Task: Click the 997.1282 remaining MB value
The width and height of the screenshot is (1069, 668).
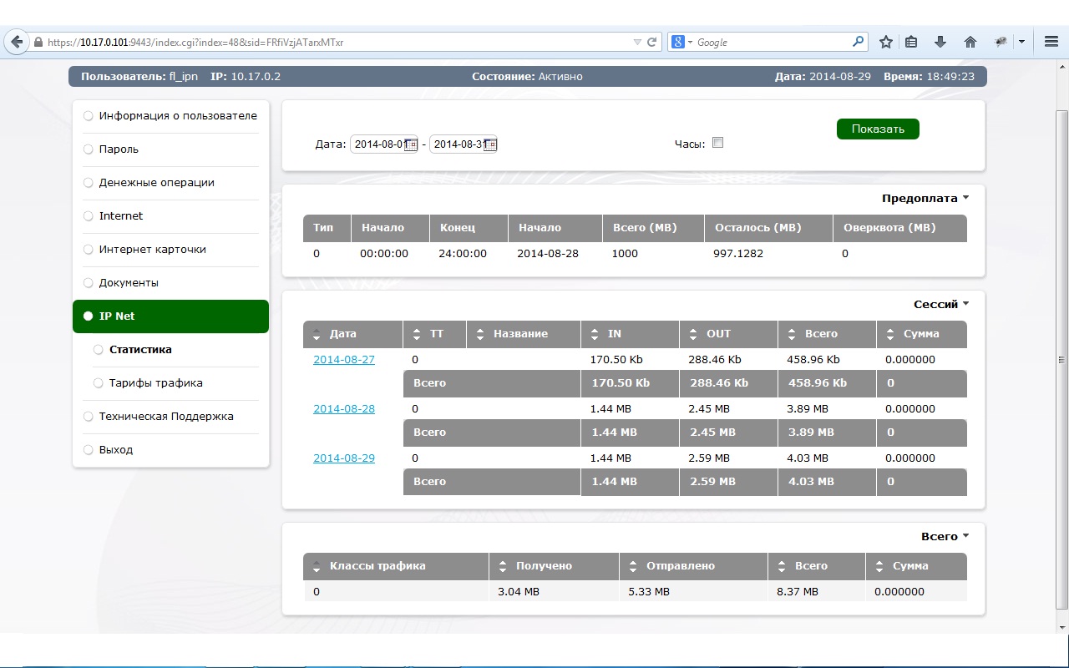Action: (738, 254)
